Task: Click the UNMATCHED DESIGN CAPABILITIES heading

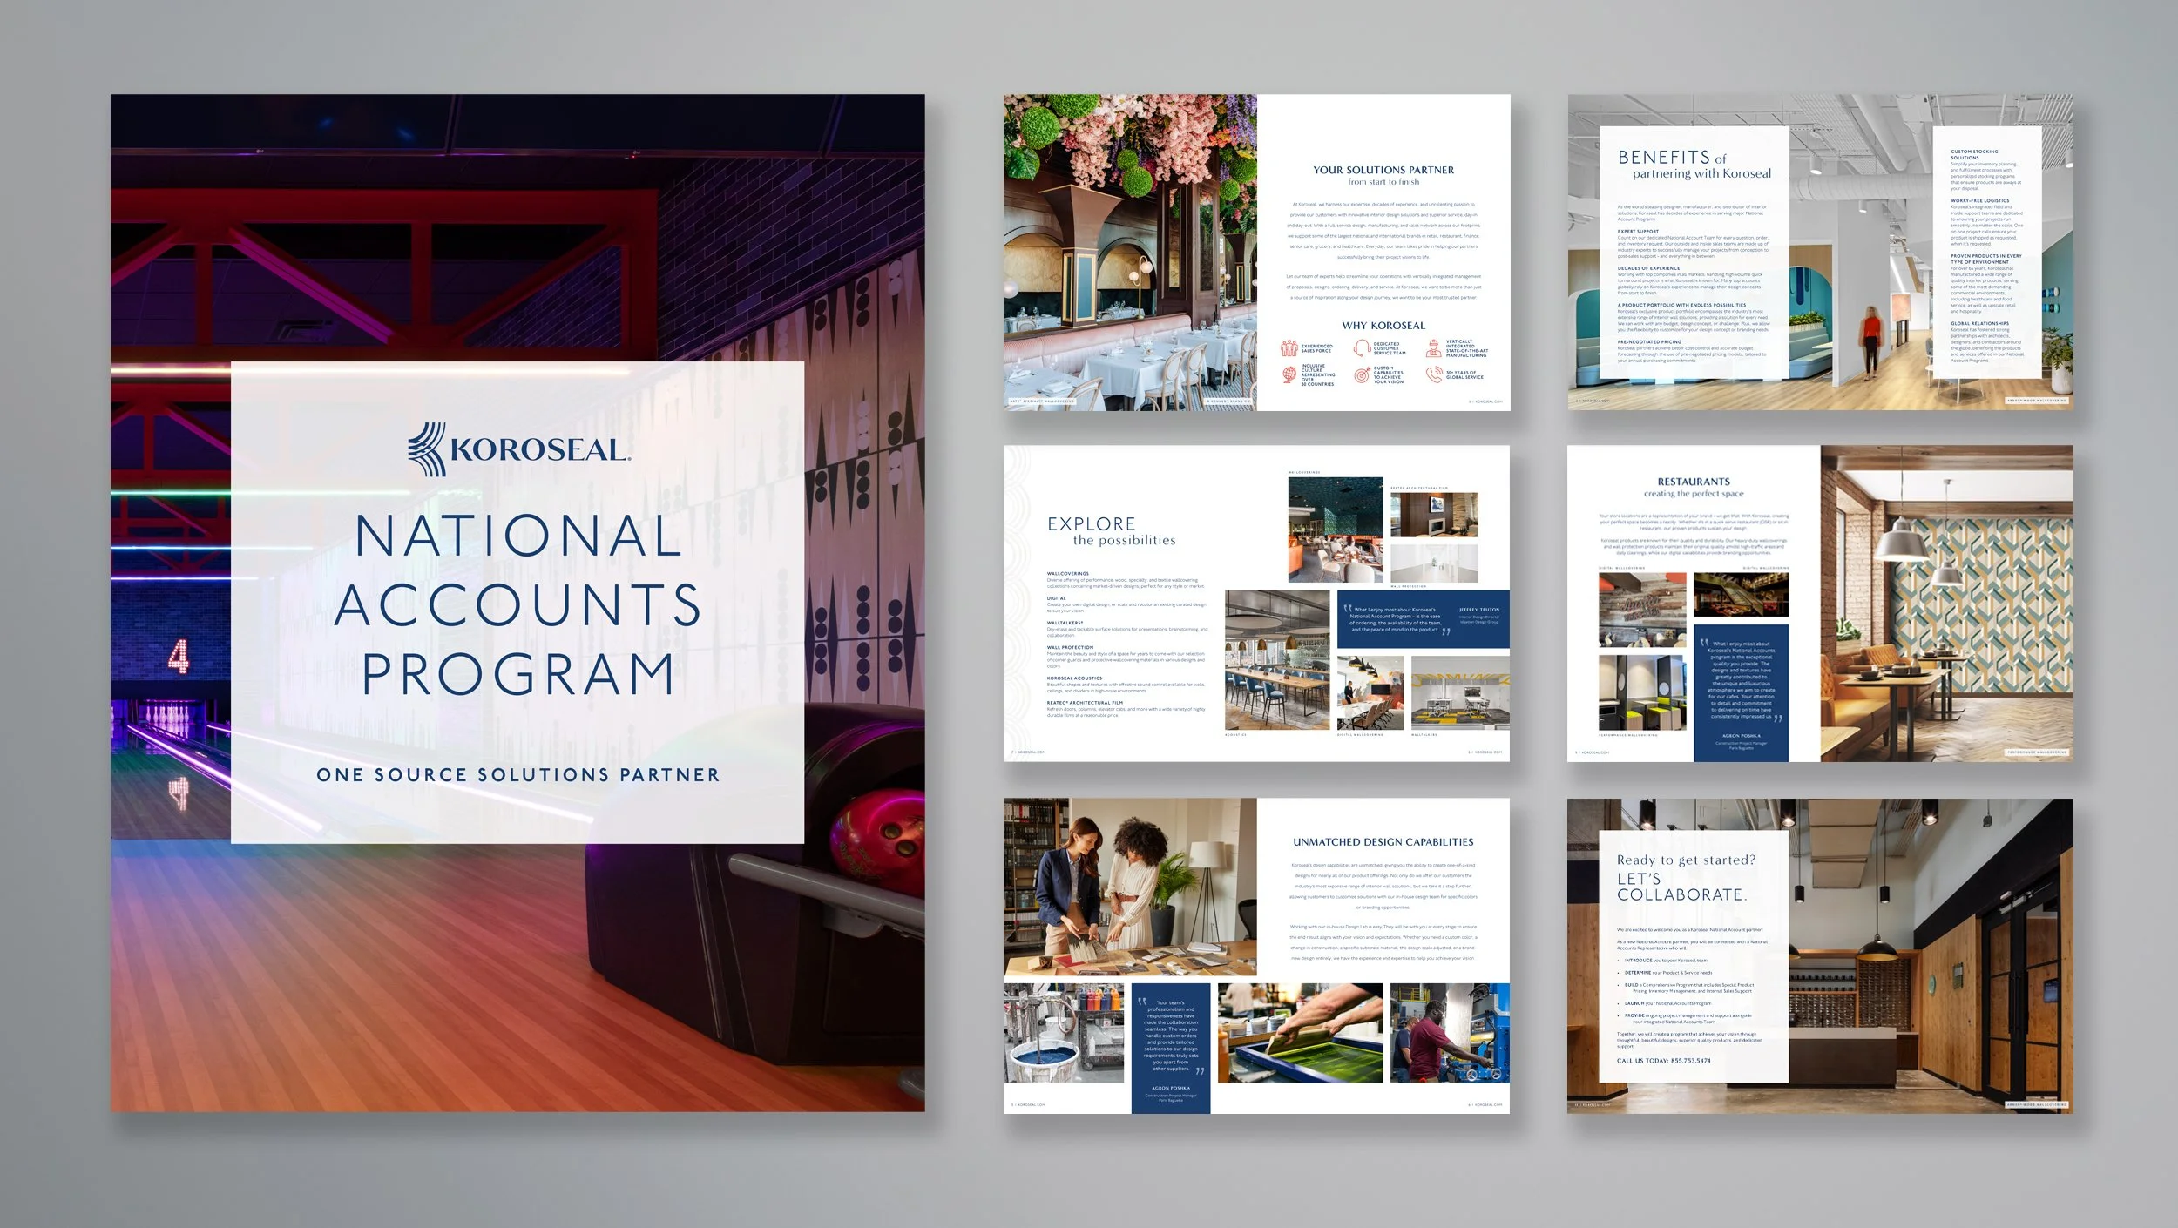Action: tap(1383, 842)
